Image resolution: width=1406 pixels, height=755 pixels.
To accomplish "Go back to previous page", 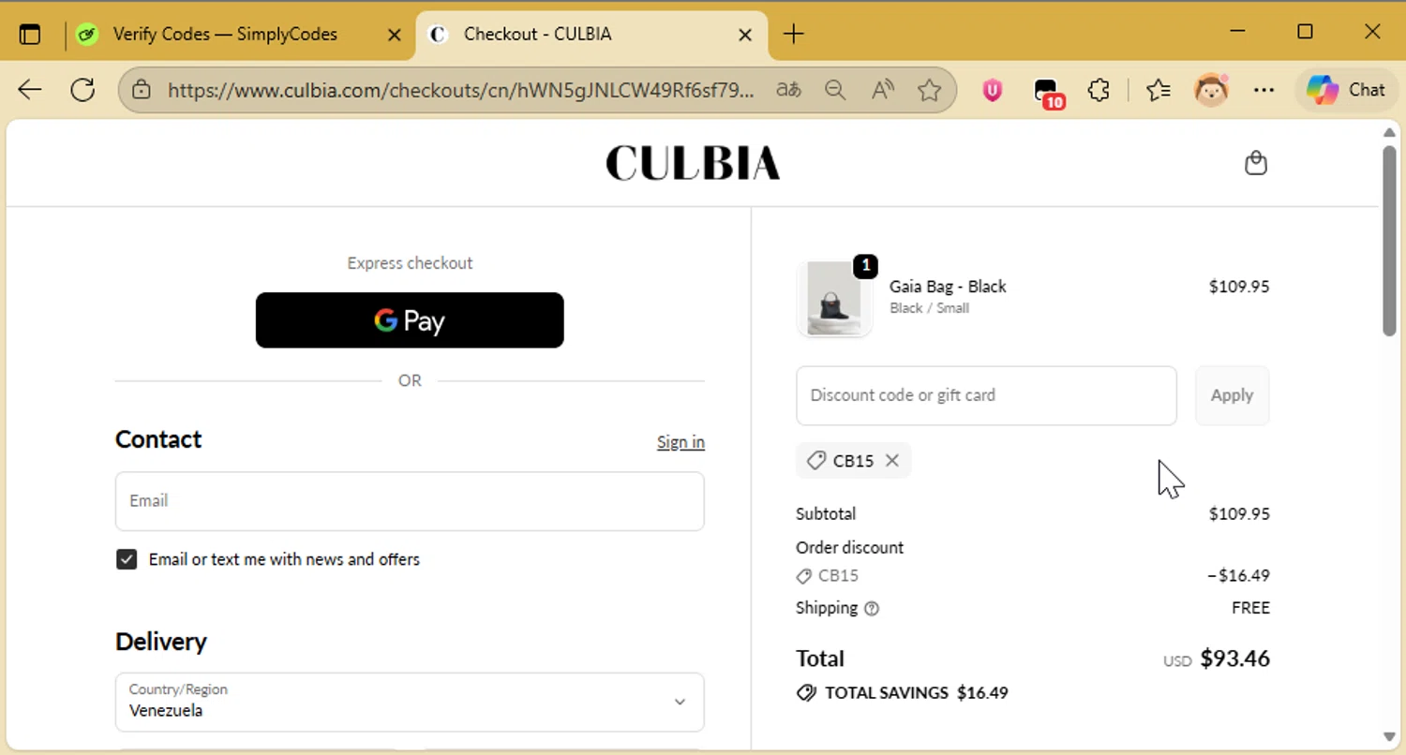I will tap(30, 90).
